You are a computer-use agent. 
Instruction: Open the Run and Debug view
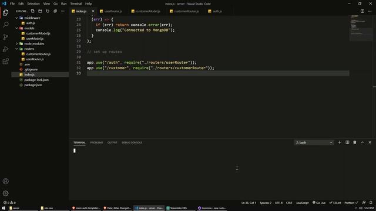[5, 49]
